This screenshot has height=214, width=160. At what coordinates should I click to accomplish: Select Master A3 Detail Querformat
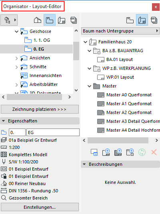(x=133, y=121)
